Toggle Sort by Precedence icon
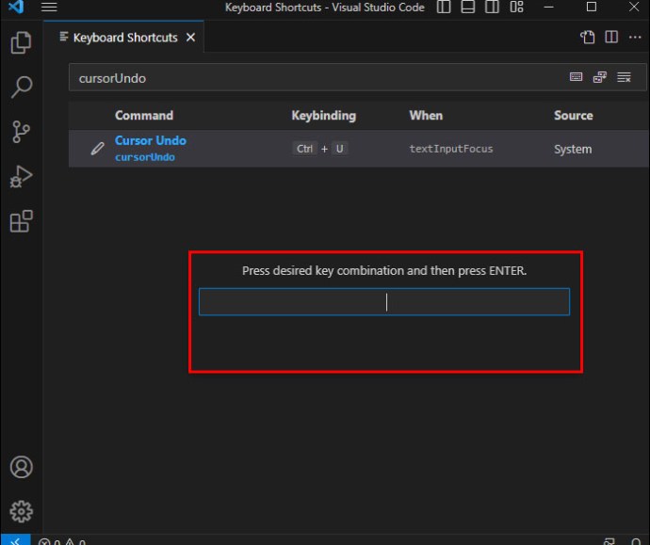This screenshot has width=650, height=545. point(600,77)
